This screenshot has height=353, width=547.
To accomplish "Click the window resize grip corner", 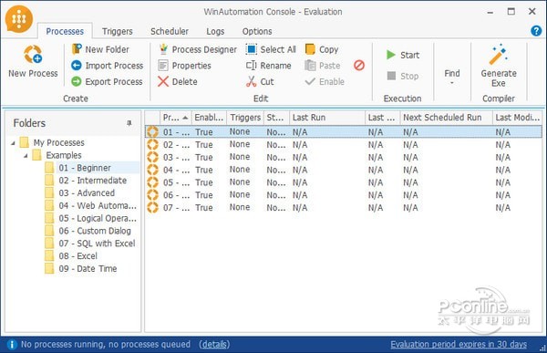I will tap(542, 348).
